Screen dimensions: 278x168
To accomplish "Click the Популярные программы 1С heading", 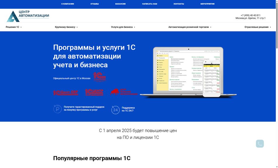I will (92, 158).
